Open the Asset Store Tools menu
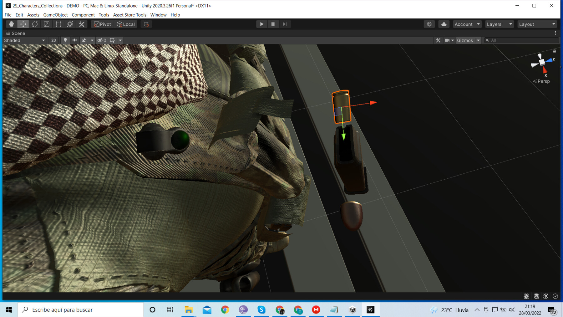 point(130,15)
